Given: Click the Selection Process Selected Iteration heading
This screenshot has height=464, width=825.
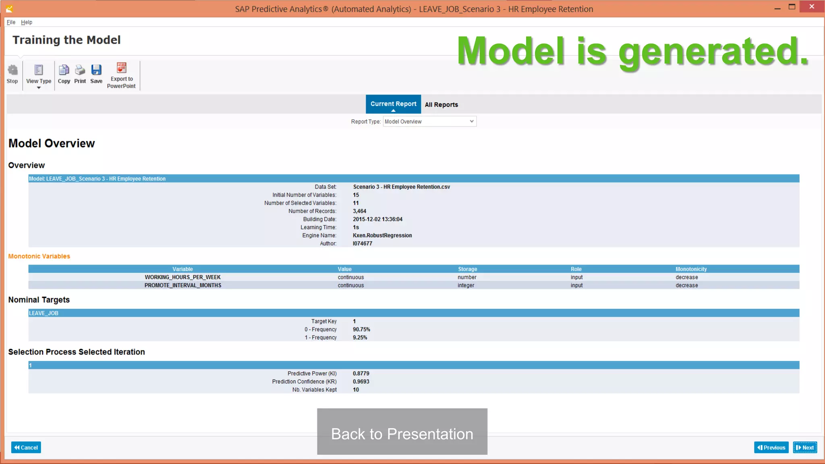Looking at the screenshot, I should [77, 352].
